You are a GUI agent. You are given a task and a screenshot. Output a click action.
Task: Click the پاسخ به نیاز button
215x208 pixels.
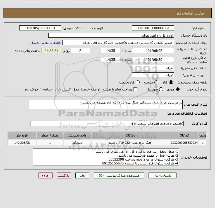click(162, 176)
